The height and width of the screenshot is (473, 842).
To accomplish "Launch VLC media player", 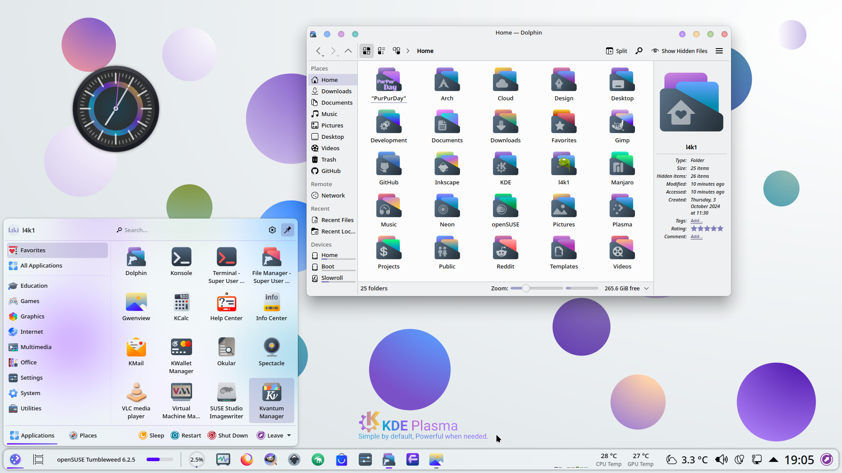I will [136, 401].
